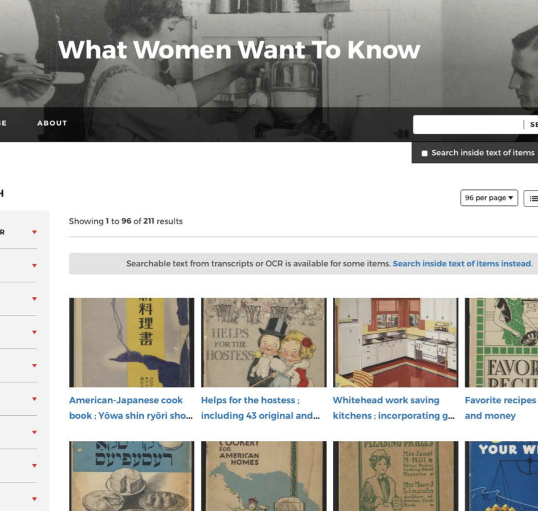This screenshot has width=538, height=511.
Task: Expand the fourth sidebar facet red arrow
Action: point(34,332)
